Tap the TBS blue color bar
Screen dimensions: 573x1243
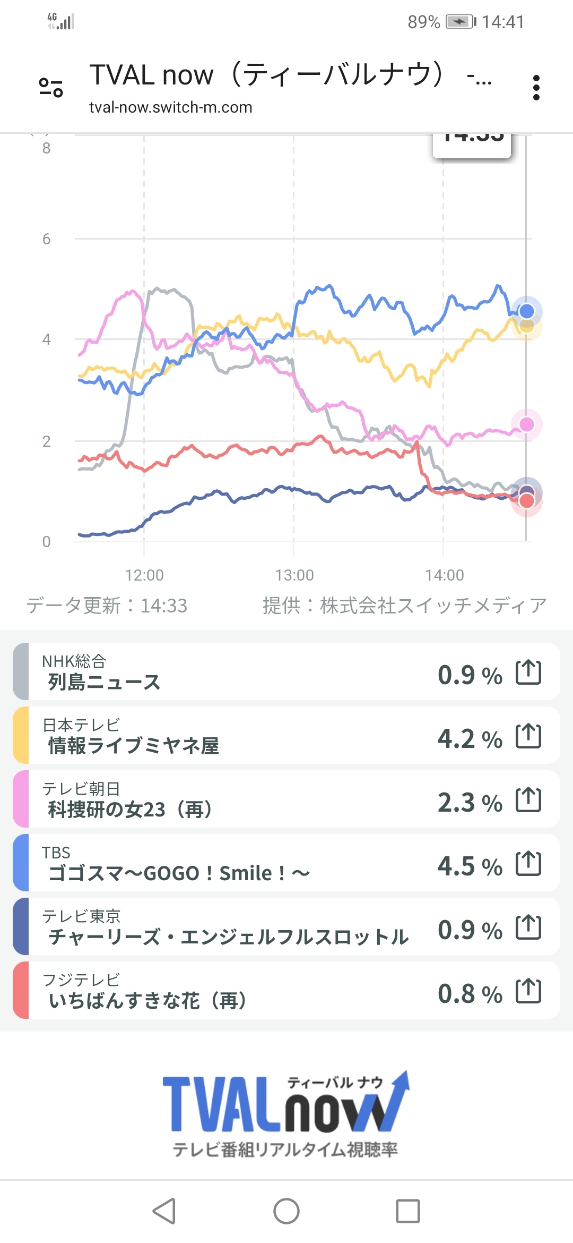click(x=21, y=863)
